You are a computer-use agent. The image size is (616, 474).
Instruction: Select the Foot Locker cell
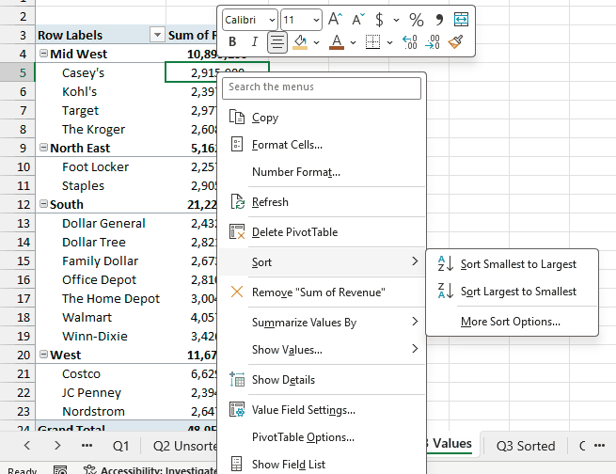pyautogui.click(x=101, y=166)
